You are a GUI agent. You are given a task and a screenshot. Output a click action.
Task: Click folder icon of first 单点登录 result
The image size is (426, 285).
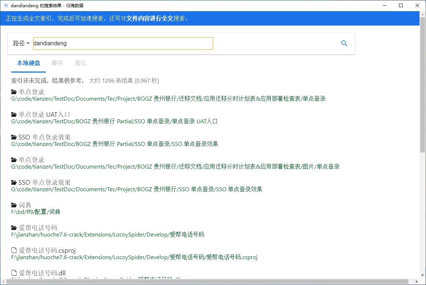14,92
